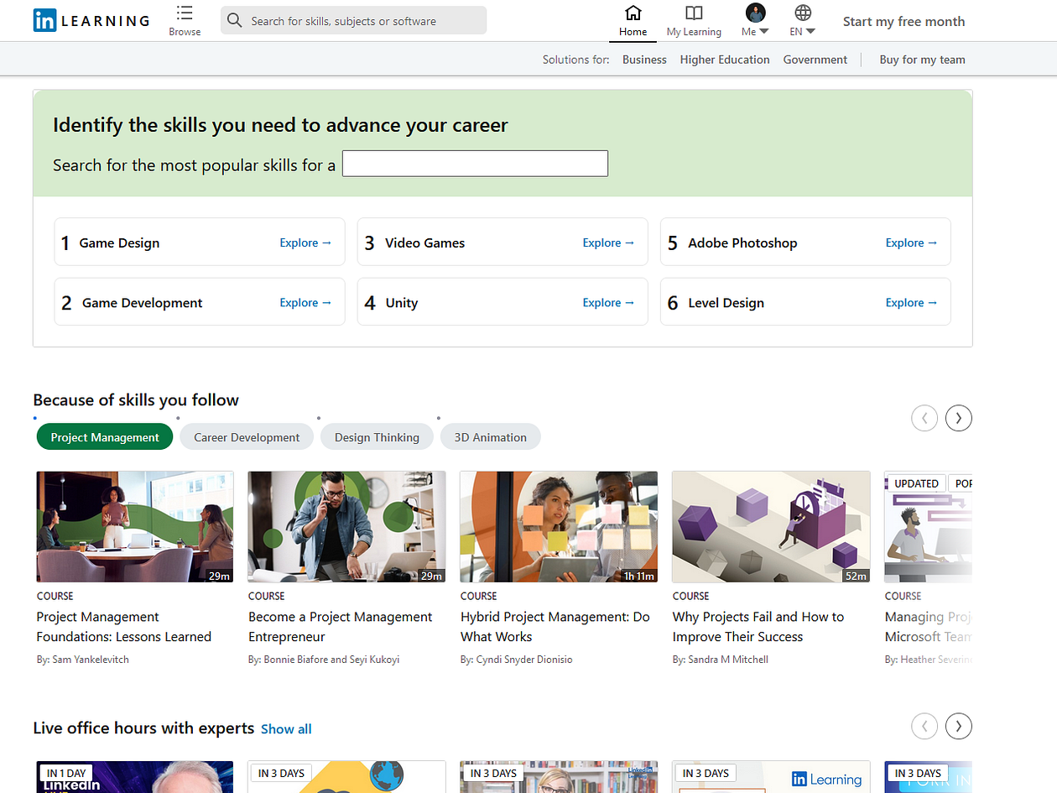This screenshot has height=793, width=1057.
Task: Go to the previous page of live office hours
Action: (924, 726)
